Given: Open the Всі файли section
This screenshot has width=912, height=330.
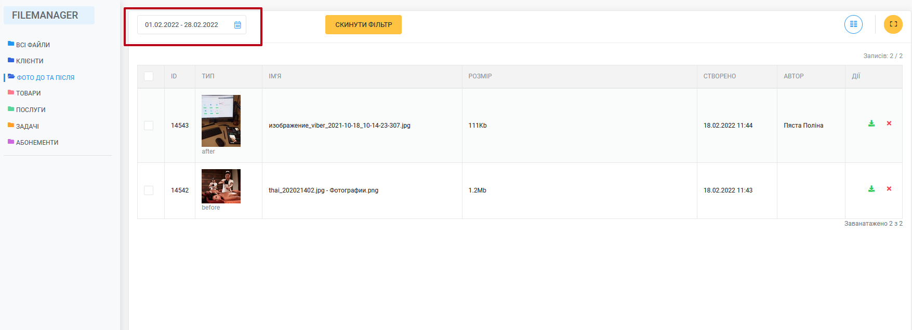Looking at the screenshot, I should [x=33, y=45].
